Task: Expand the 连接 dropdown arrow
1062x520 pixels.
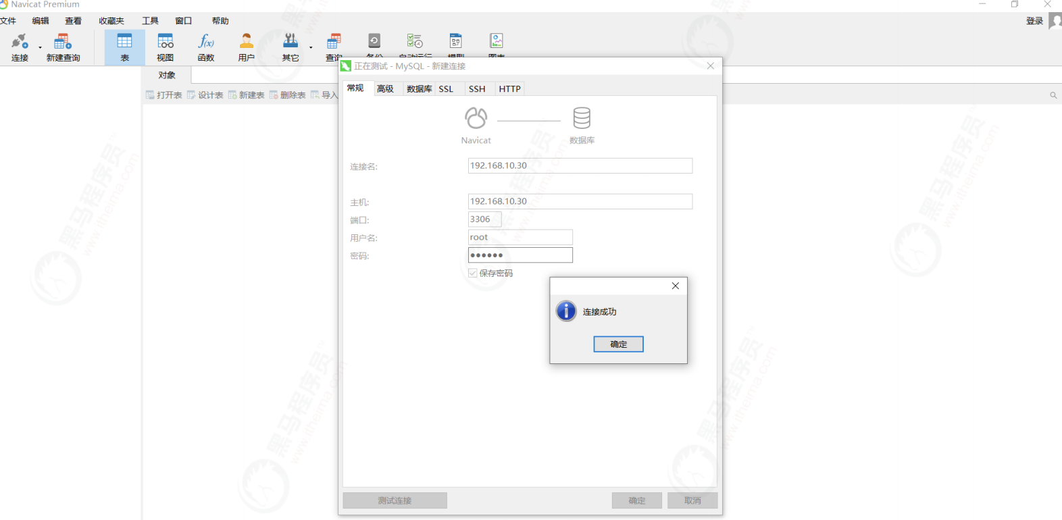Action: (41, 48)
